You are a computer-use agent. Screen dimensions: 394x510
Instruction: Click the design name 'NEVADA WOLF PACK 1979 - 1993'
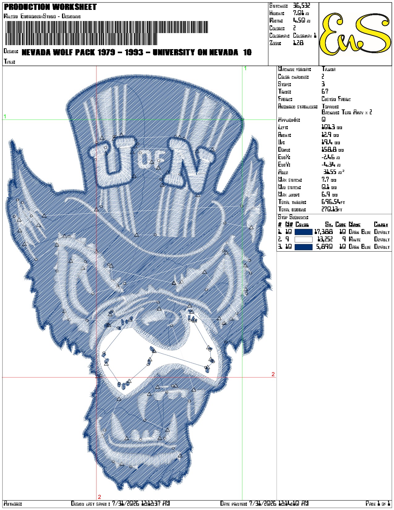83,52
